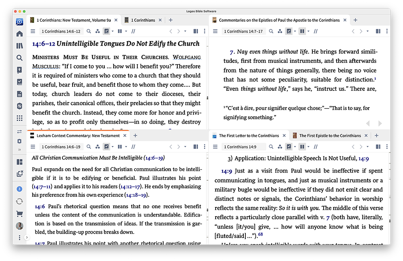
Task: Click the 1 Corinthians 14:7–17 reference box
Action: 243,31
